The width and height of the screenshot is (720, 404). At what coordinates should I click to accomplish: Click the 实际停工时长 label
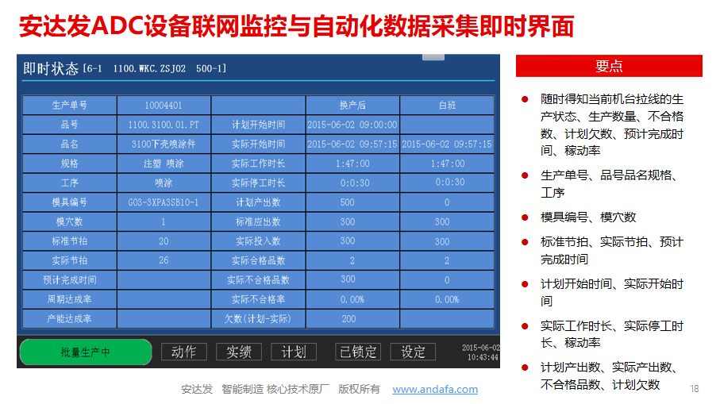(258, 183)
